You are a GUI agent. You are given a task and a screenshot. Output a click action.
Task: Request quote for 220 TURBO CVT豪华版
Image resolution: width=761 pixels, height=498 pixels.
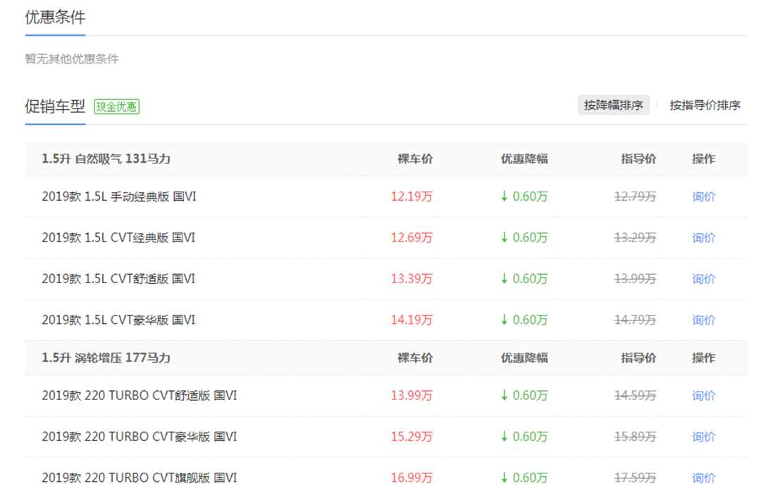703,437
